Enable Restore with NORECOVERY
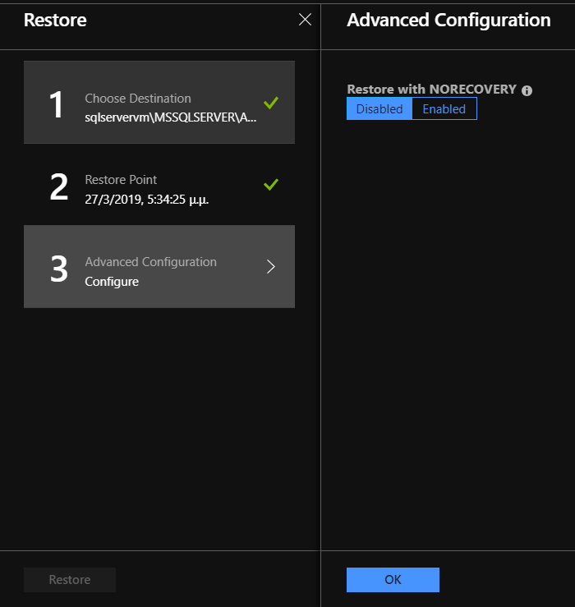Image resolution: width=575 pixels, height=607 pixels. coord(444,108)
